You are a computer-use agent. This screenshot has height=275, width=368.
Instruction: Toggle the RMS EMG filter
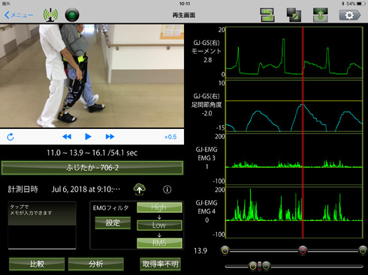pos(159,243)
